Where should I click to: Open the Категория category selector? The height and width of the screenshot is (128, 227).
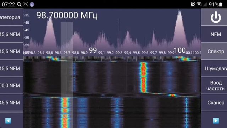(11, 17)
